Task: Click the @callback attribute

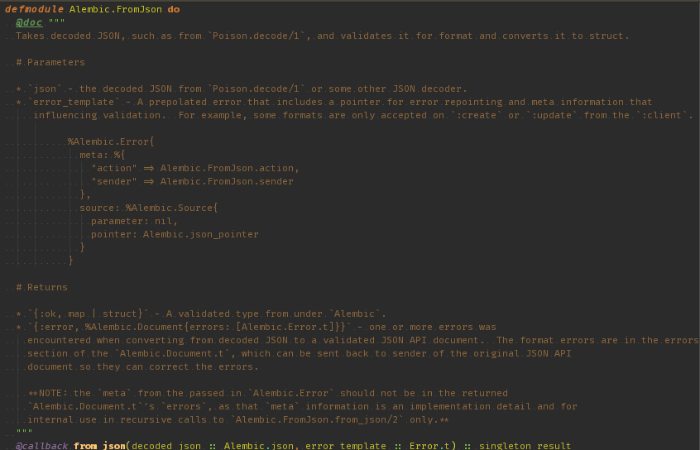Action: click(x=41, y=445)
